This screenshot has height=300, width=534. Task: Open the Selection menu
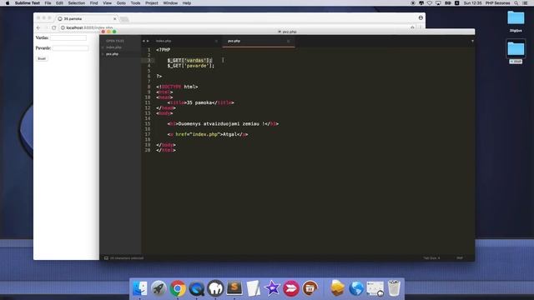pos(76,3)
